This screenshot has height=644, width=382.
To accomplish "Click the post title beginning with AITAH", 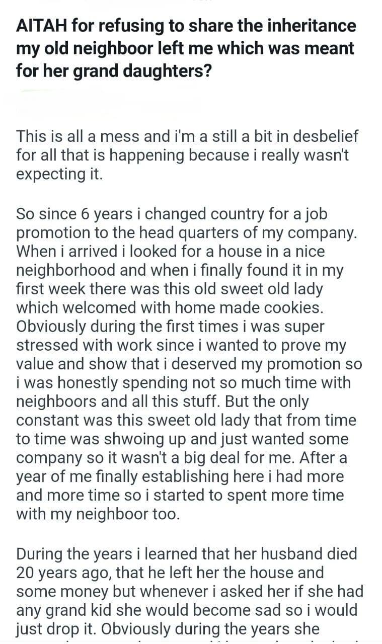I will 186,48.
